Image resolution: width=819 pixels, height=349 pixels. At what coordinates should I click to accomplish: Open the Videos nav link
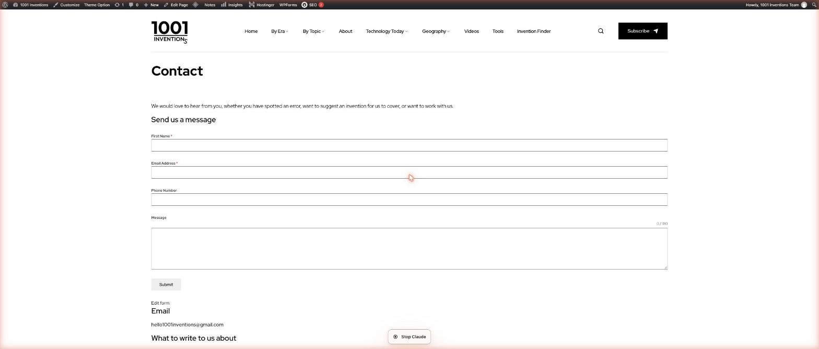471,31
